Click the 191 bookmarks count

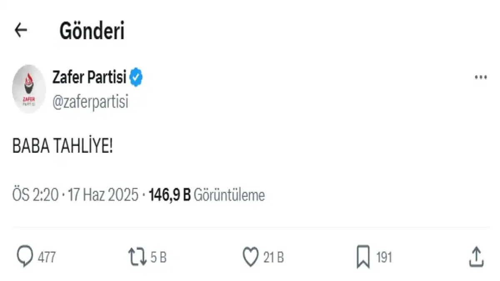[x=384, y=258]
